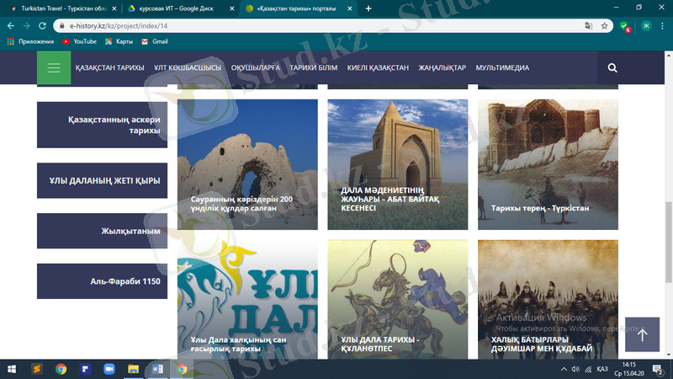Select the МУЛЬТИМЕДИА menu item
Viewport: 673px width, 379px height.
[502, 68]
